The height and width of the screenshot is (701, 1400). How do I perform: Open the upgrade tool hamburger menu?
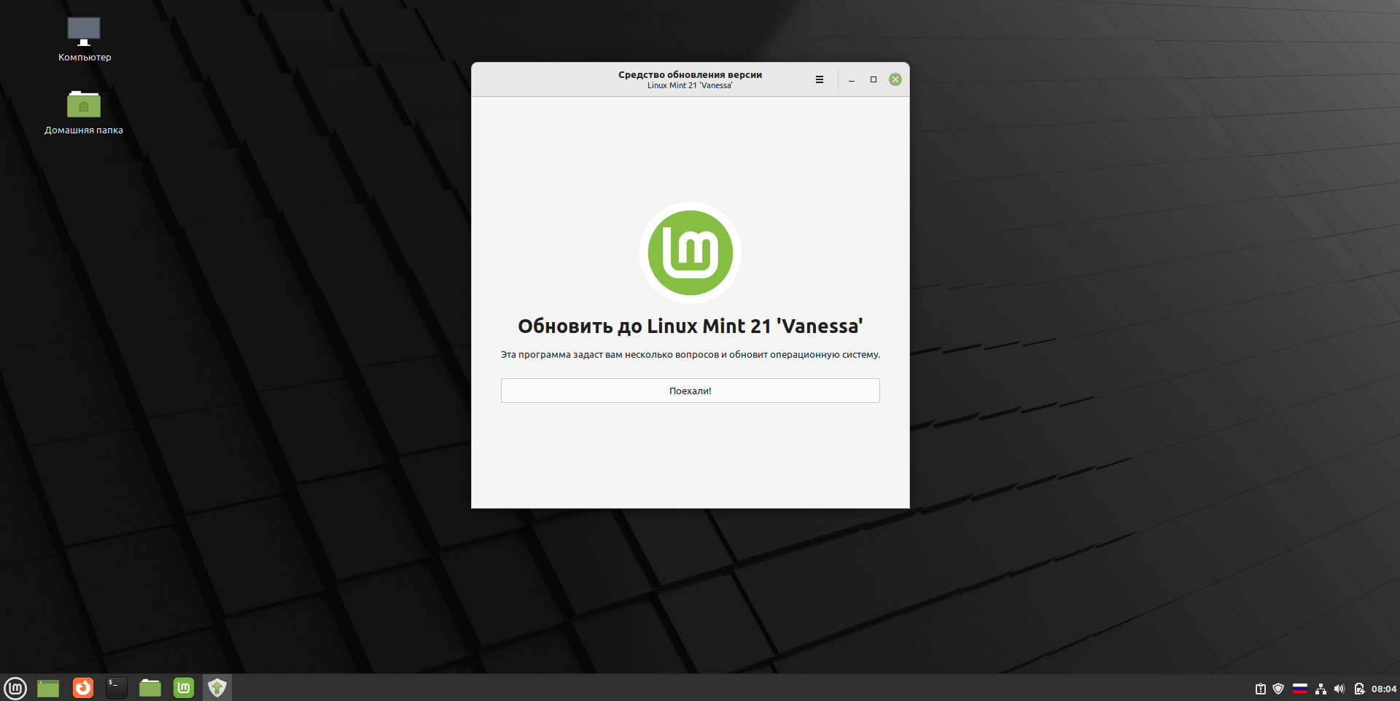(x=819, y=79)
